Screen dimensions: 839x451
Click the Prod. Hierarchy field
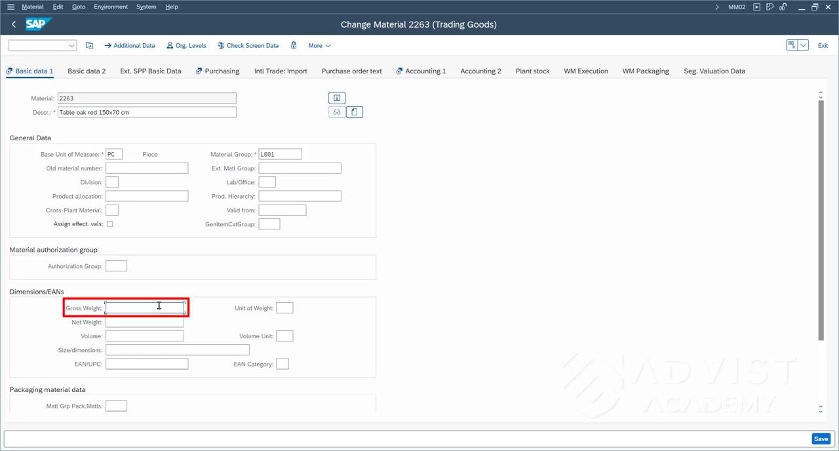click(300, 196)
